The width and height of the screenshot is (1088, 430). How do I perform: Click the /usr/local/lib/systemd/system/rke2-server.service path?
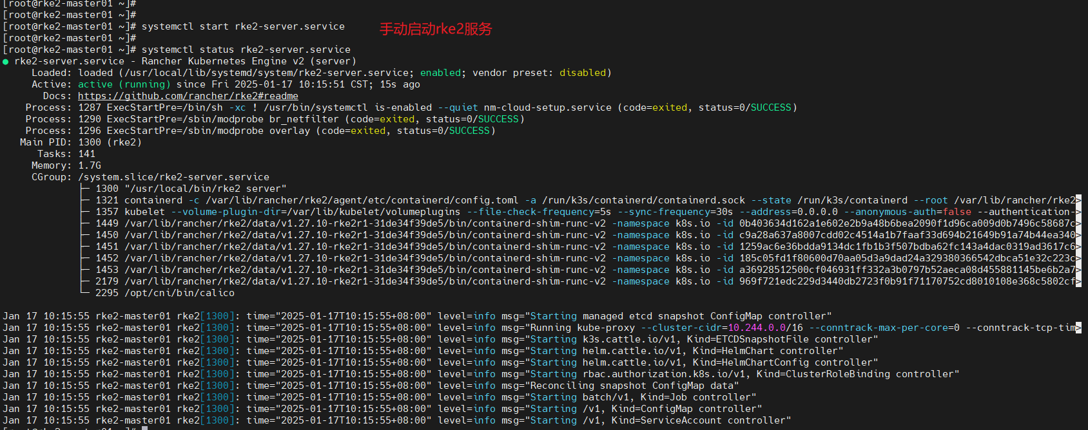point(267,73)
